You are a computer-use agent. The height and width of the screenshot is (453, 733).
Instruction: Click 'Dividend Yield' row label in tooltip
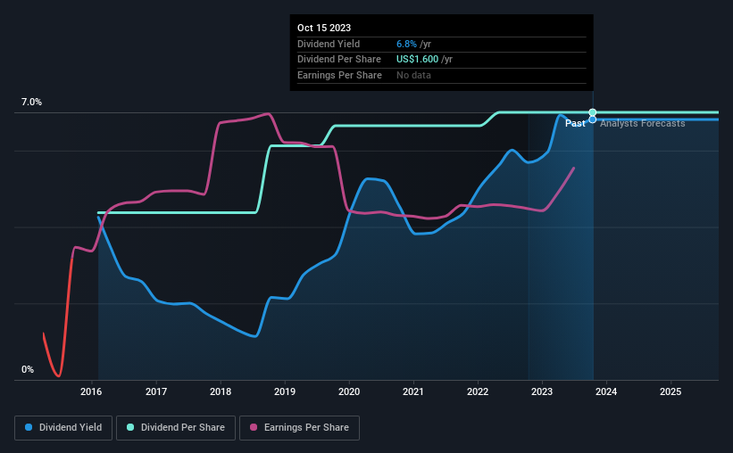329,44
